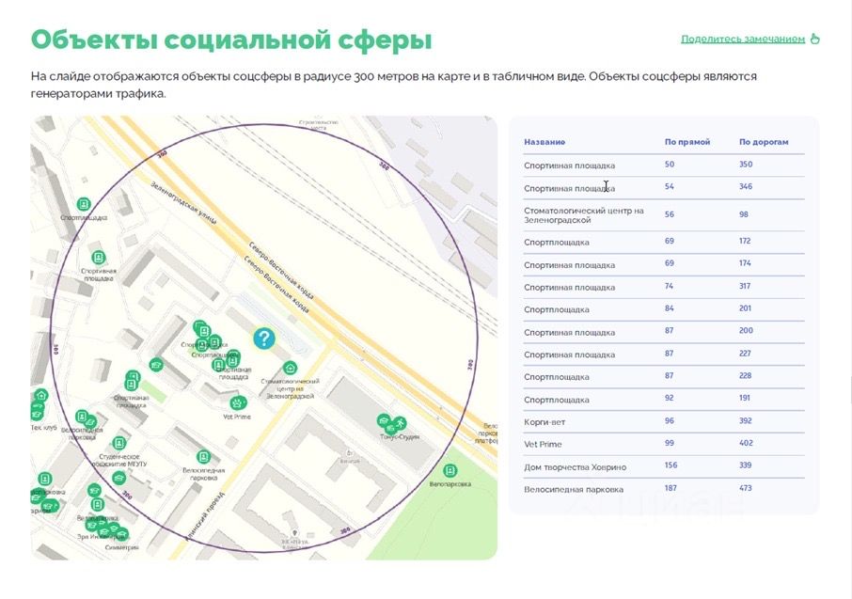The height and width of the screenshot is (599, 852).
Task: Select the Vet Prime paw marker
Action: 238,403
